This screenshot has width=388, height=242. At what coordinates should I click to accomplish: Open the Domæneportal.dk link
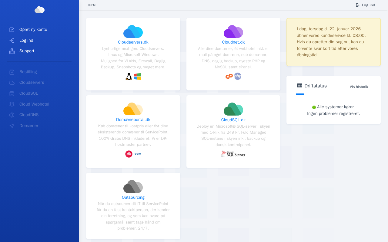tap(133, 120)
